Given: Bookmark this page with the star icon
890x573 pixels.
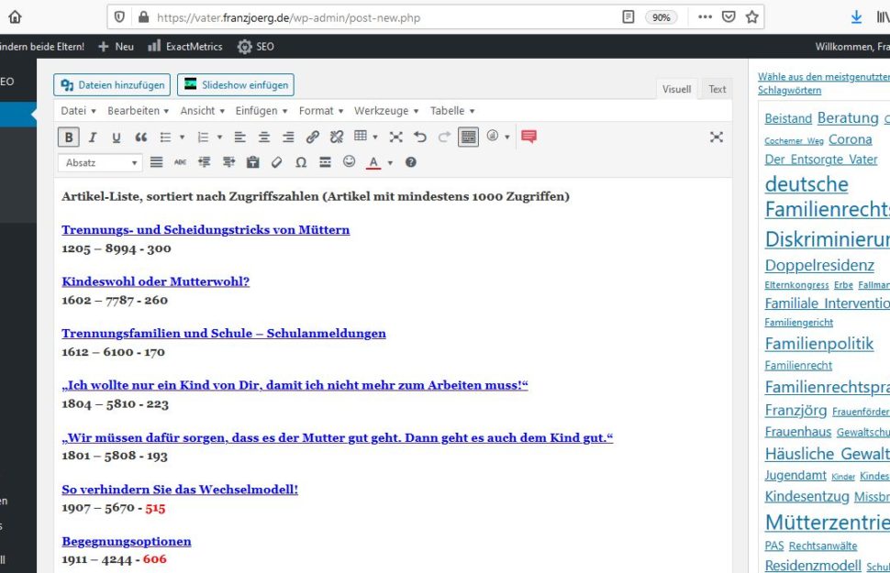Looking at the screenshot, I should click(752, 17).
